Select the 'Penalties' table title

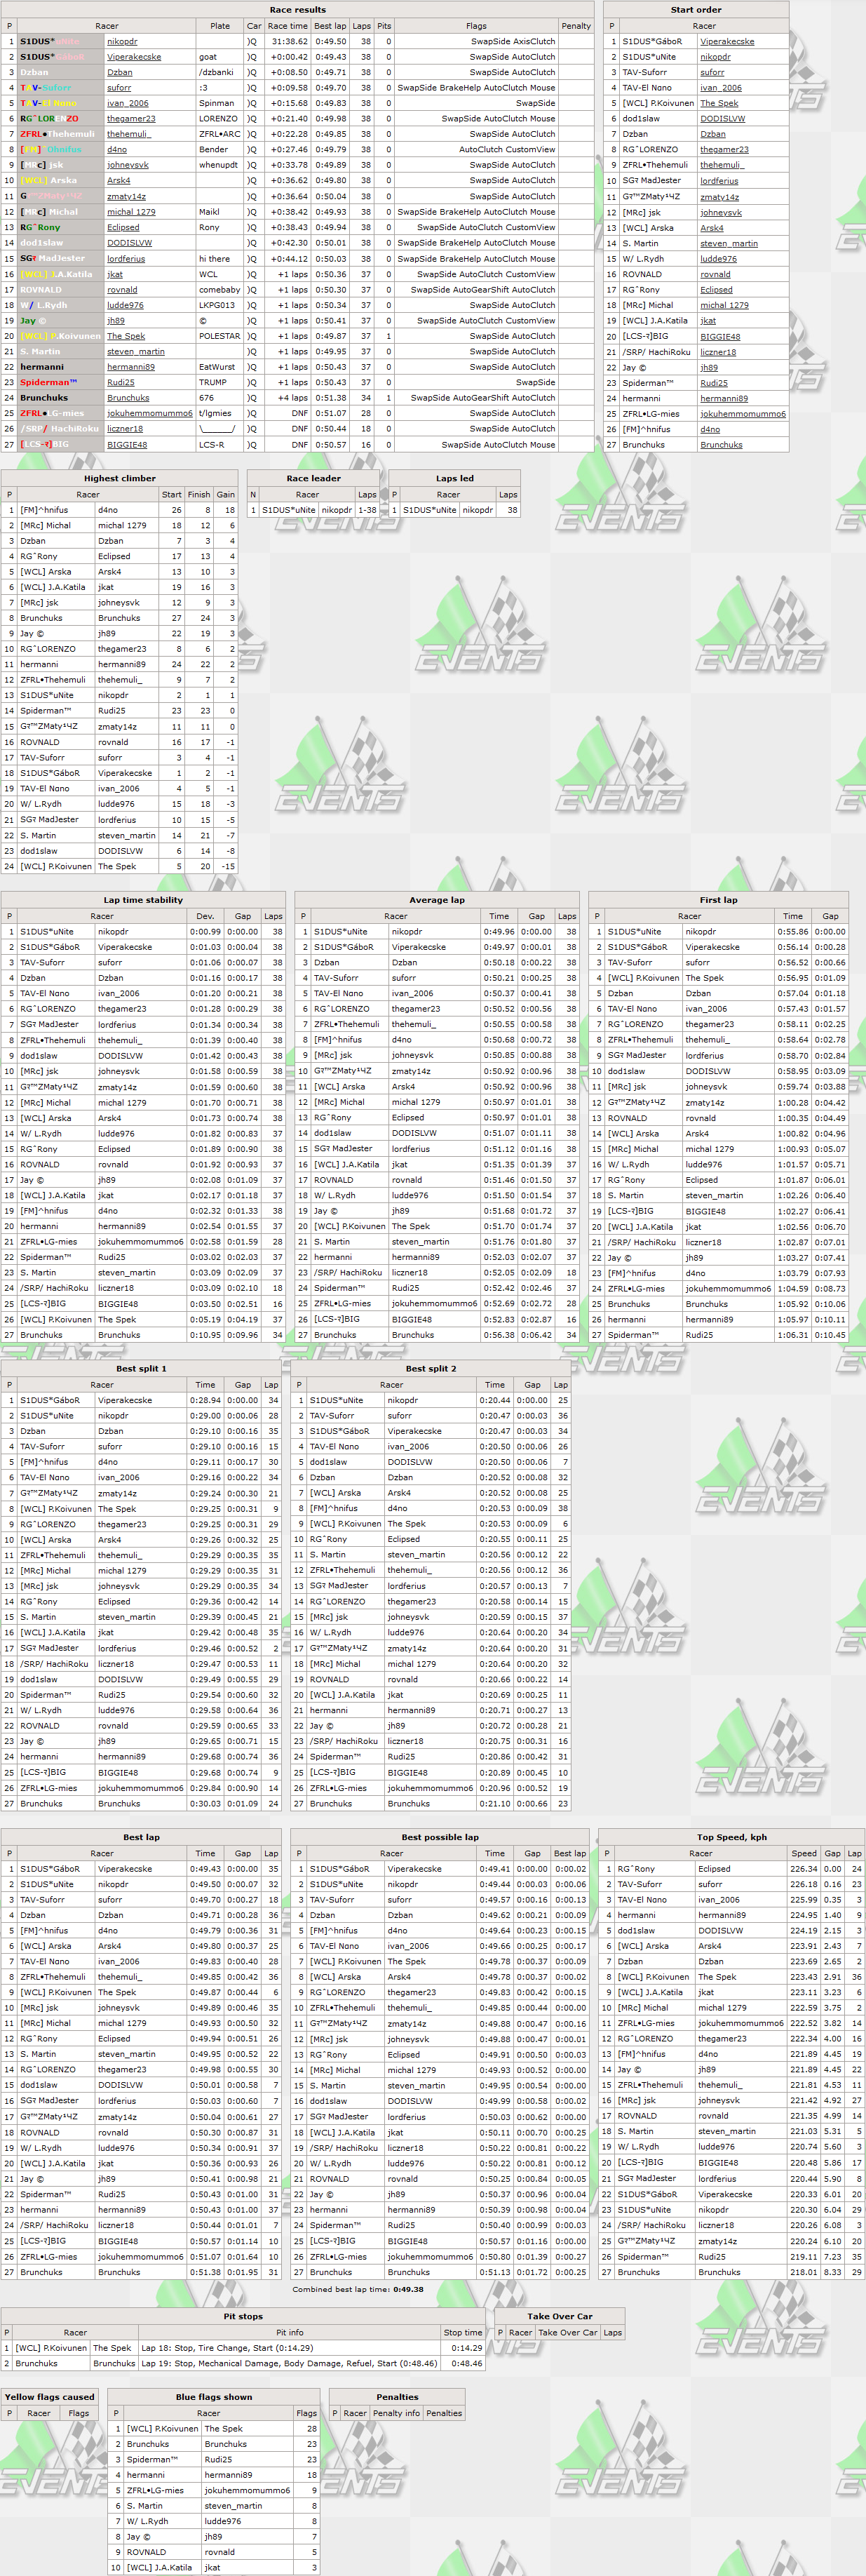[397, 2397]
